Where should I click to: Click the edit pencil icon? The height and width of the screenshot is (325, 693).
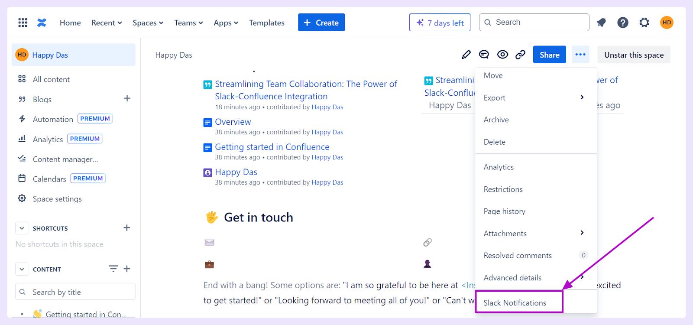click(466, 55)
